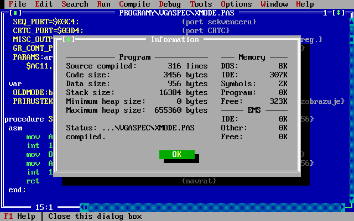Click the EMS 'Other:' label
This screenshot has width=354, height=221.
pyautogui.click(x=234, y=128)
